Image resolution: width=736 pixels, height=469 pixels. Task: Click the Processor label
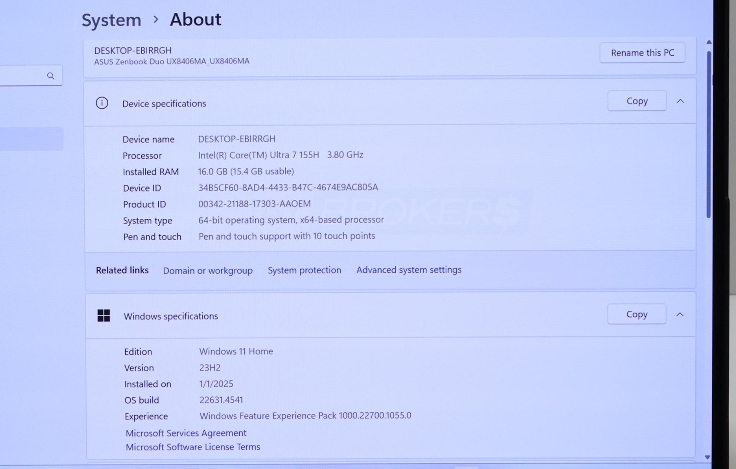click(x=142, y=156)
